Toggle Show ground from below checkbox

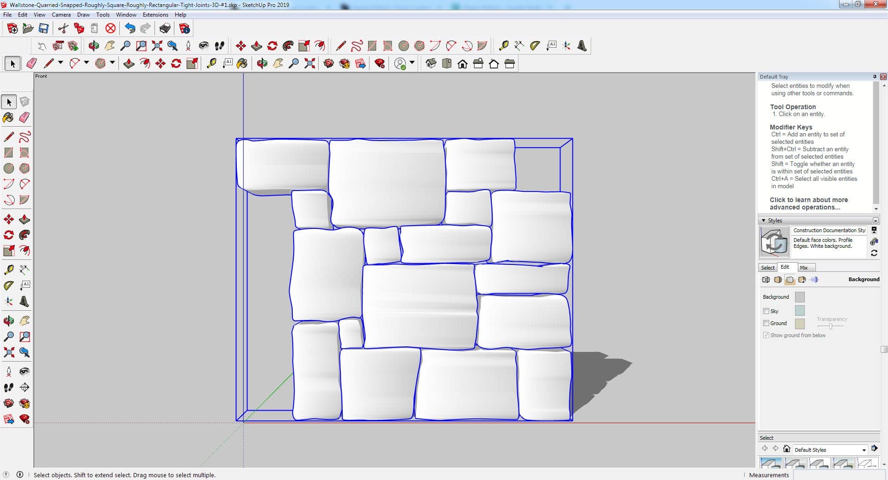tap(766, 335)
